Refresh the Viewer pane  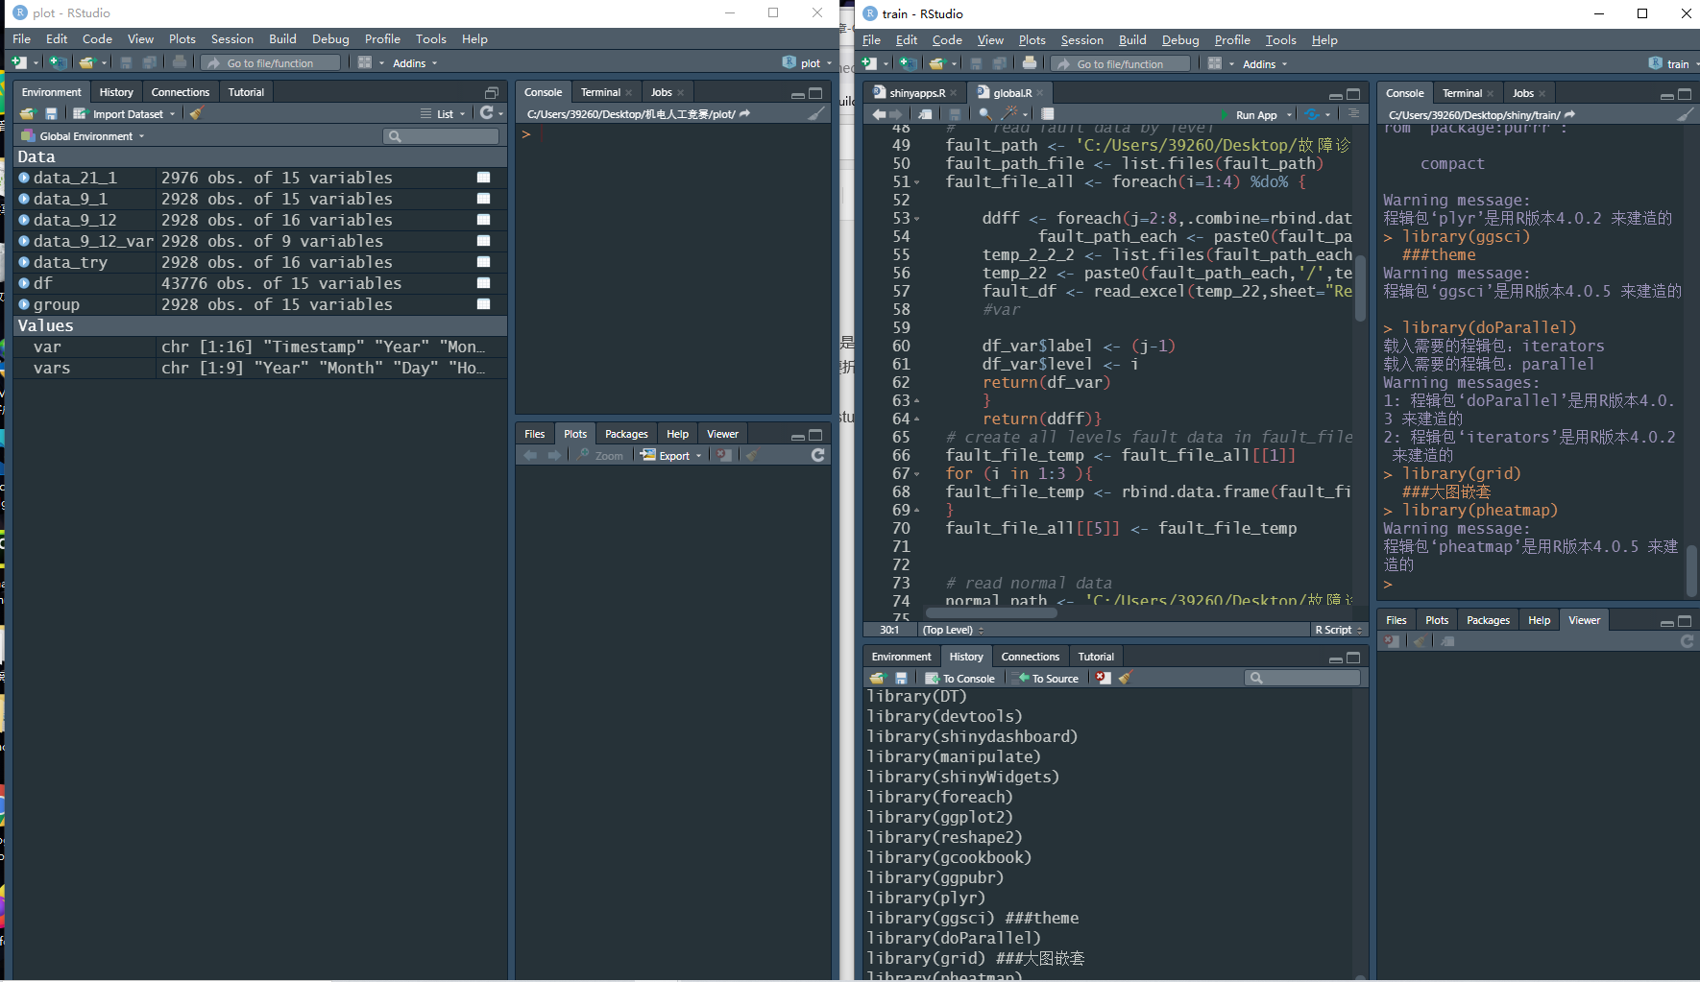coord(1688,640)
